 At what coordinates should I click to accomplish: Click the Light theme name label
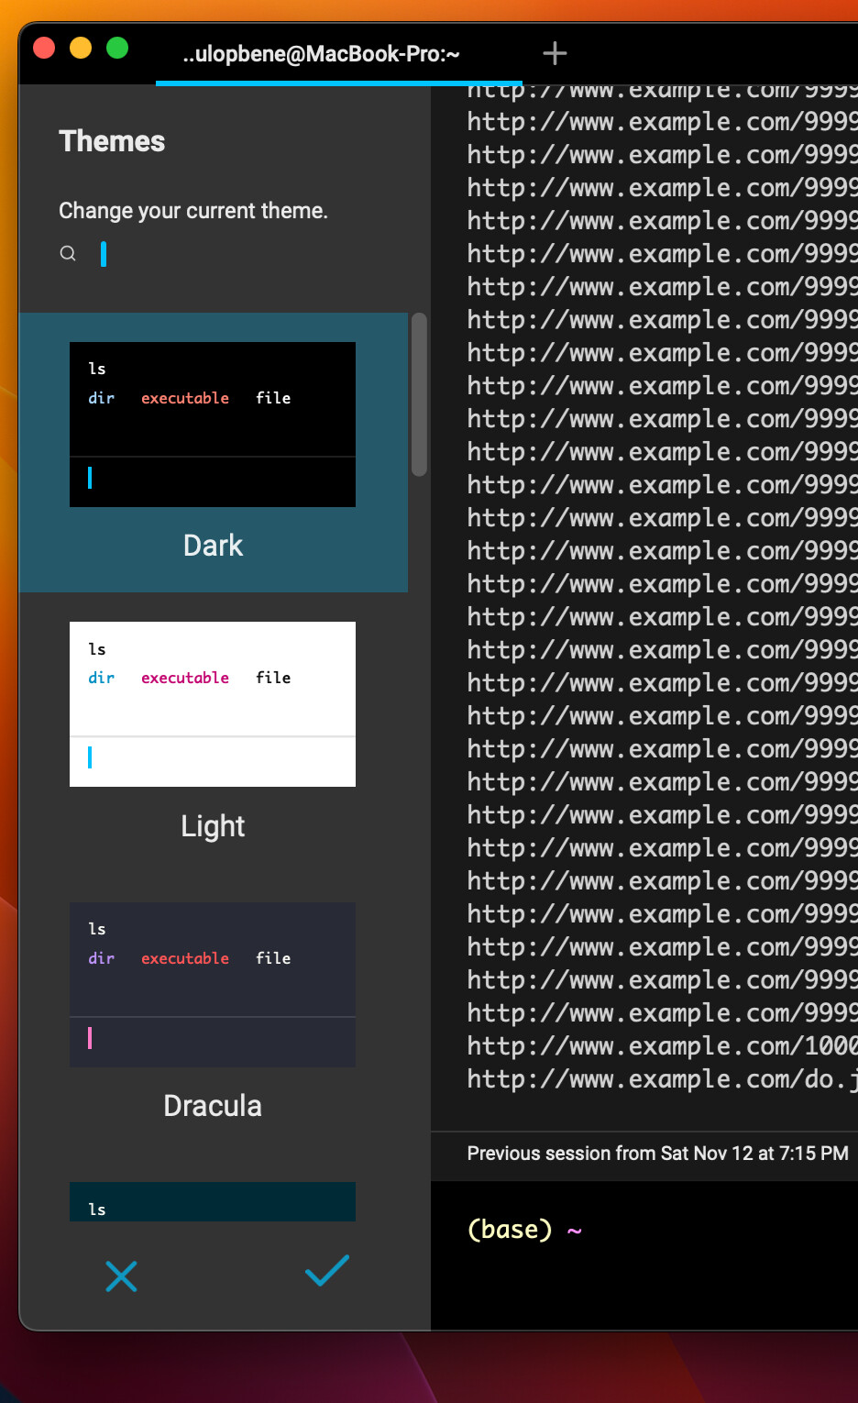(213, 826)
